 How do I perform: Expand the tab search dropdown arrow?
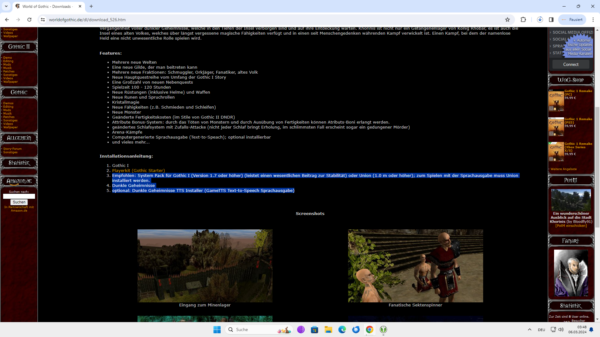pos(6,6)
